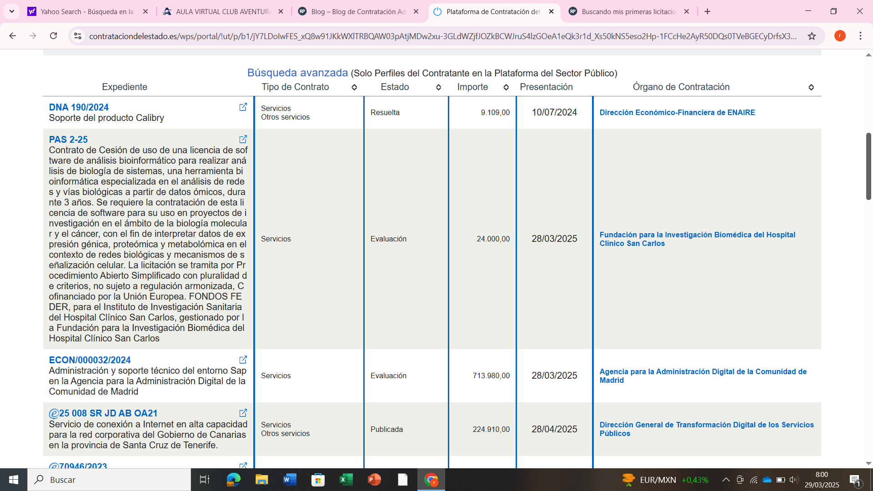Image resolution: width=873 pixels, height=491 pixels.
Task: Launch Excel from the taskbar
Action: click(346, 480)
